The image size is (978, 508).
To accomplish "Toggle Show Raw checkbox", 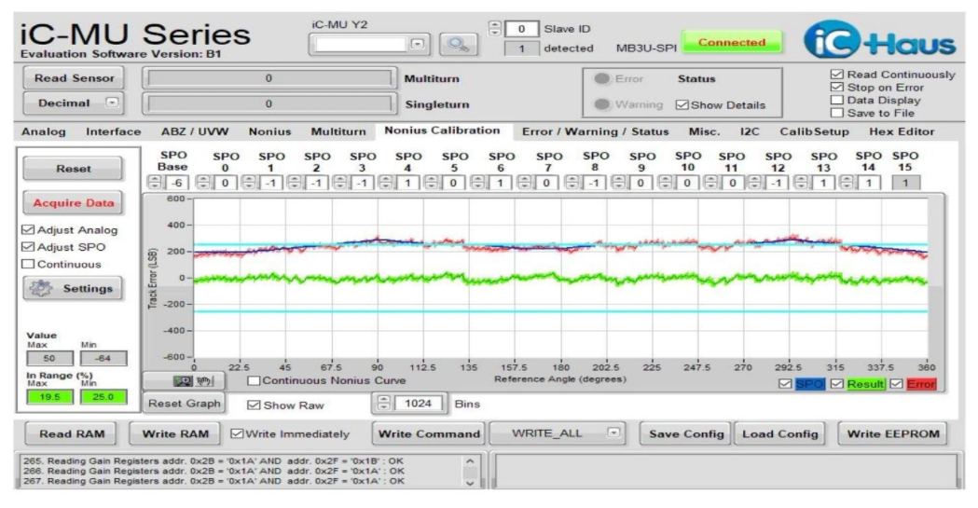I will (254, 405).
